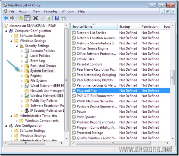Click the Account Policies icon
Screen dimensions: 179x156
tap(27, 51)
